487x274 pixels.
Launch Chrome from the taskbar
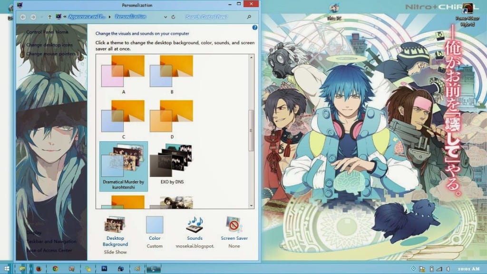pos(55,269)
